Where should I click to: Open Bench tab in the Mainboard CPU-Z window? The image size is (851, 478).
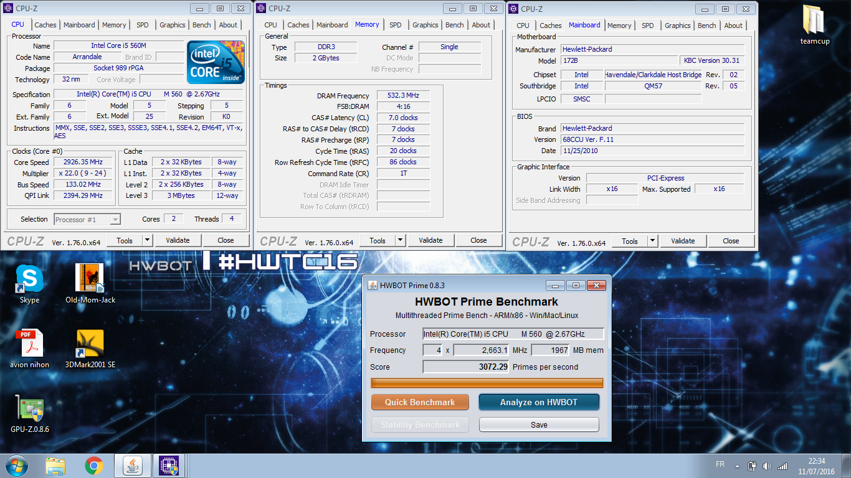coord(707,26)
